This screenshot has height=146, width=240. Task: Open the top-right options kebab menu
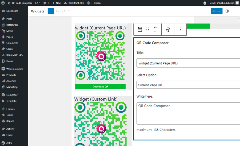pyautogui.click(x=234, y=11)
